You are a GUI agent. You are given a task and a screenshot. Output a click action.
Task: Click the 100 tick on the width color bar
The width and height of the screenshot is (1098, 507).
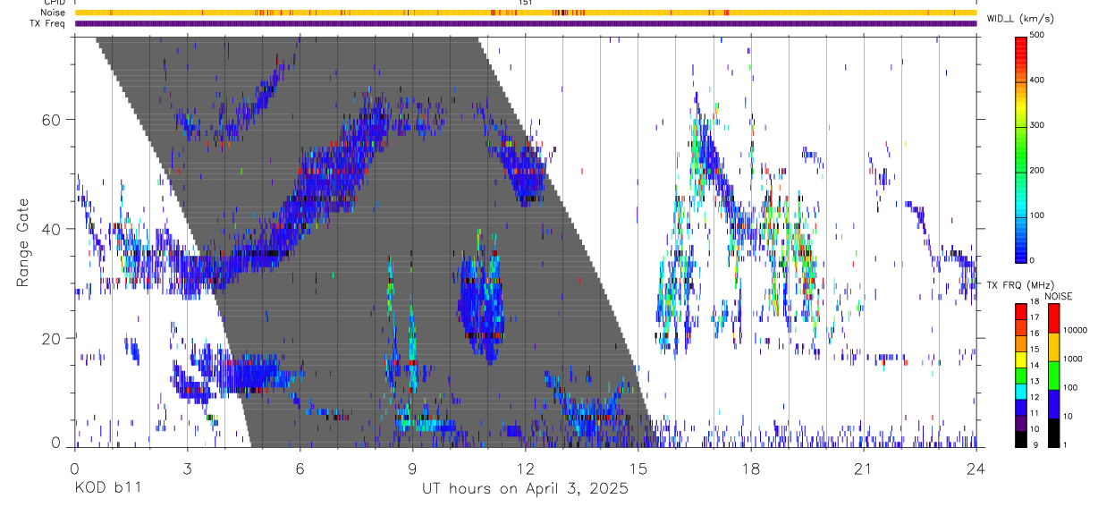[1039, 215]
